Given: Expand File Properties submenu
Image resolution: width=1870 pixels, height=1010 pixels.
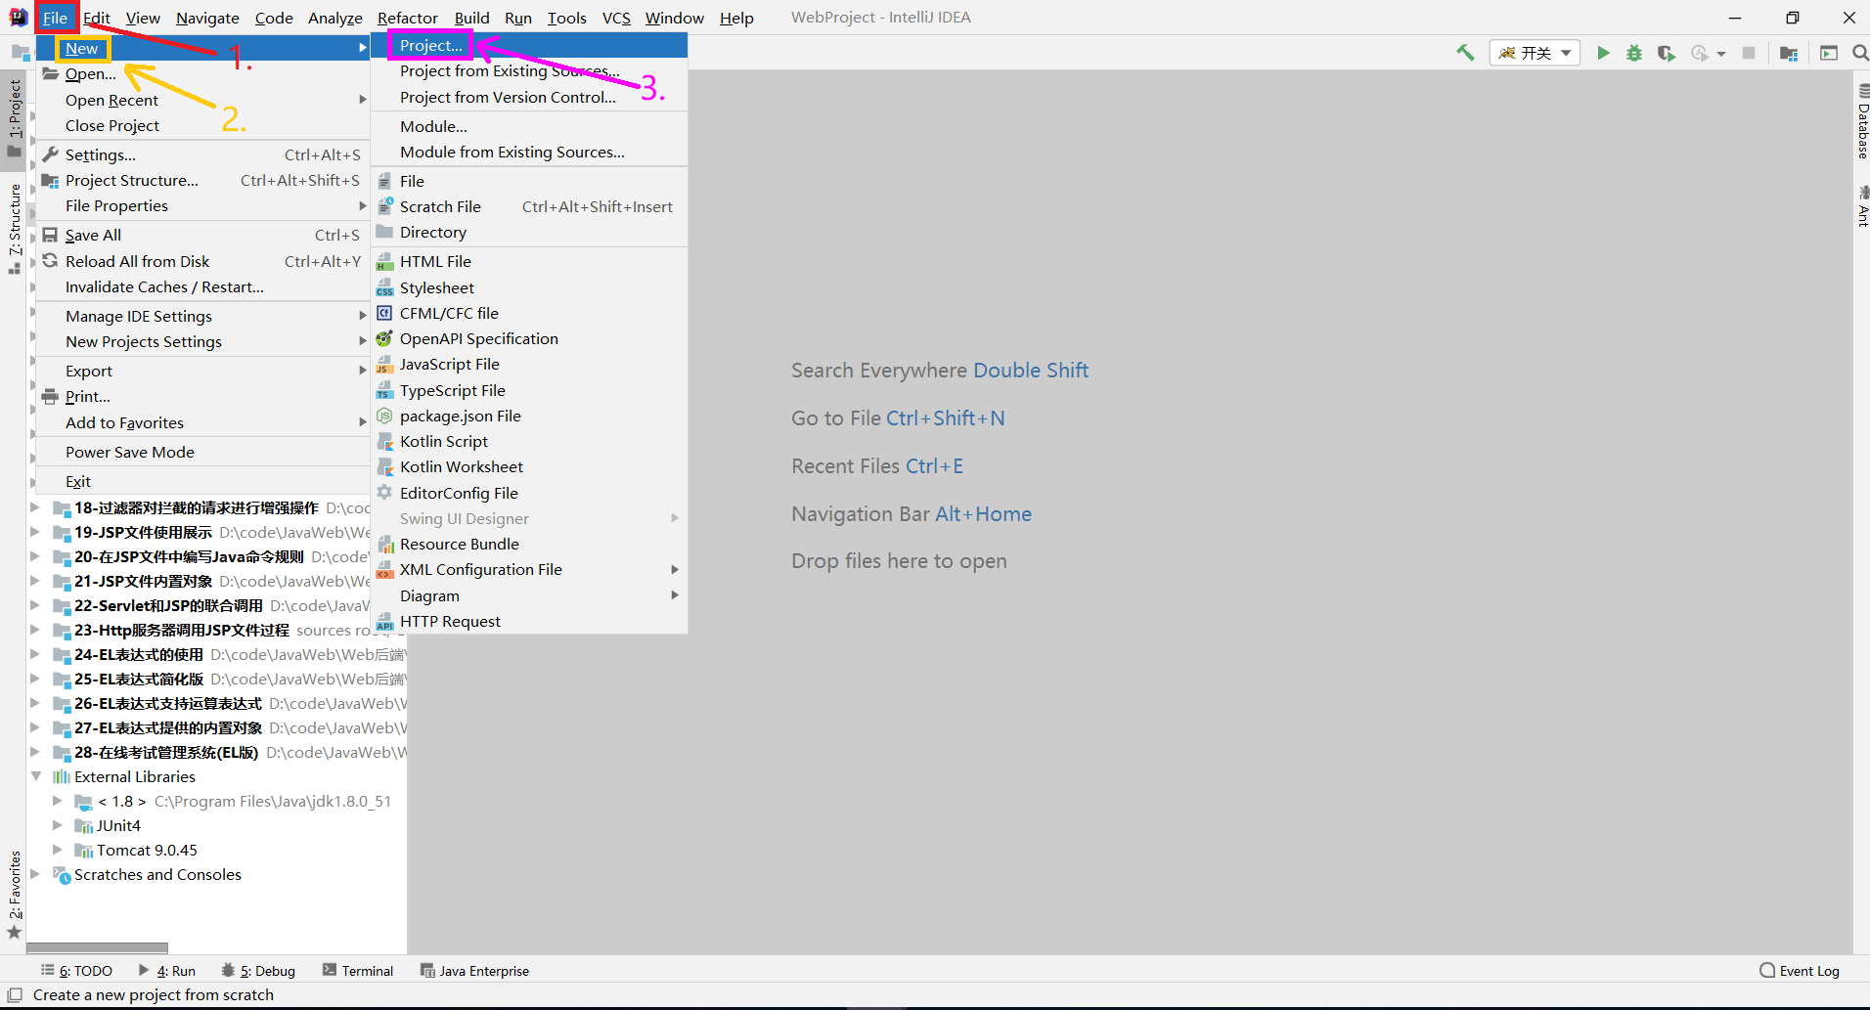Looking at the screenshot, I should 202,205.
